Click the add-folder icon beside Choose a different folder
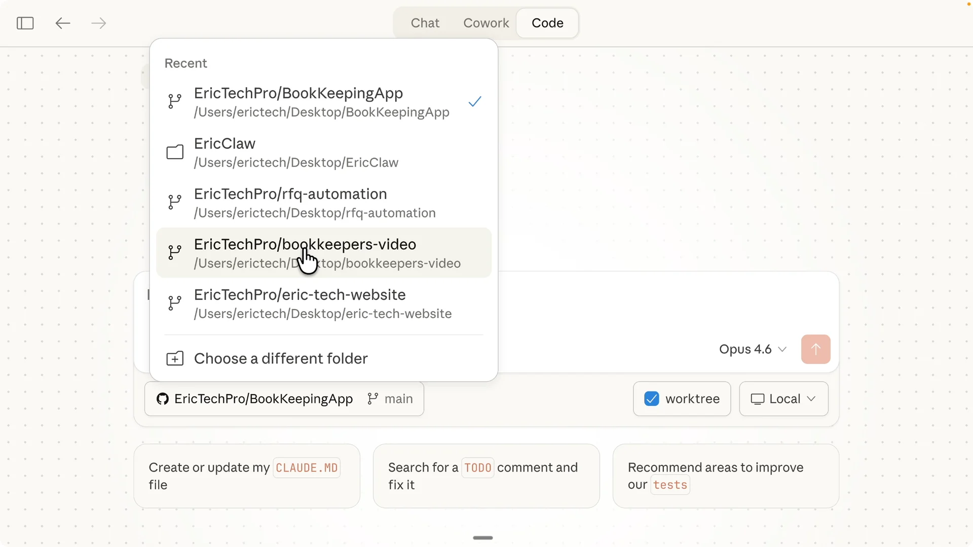 pos(175,359)
